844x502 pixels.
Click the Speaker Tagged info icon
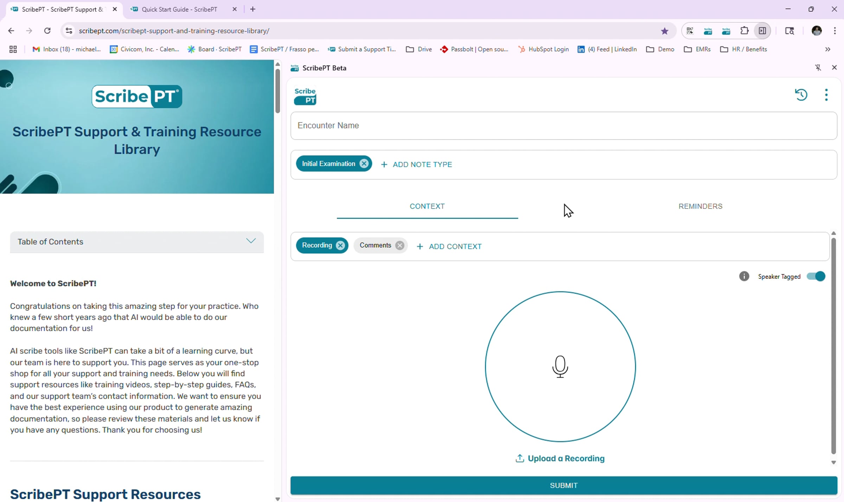(744, 276)
